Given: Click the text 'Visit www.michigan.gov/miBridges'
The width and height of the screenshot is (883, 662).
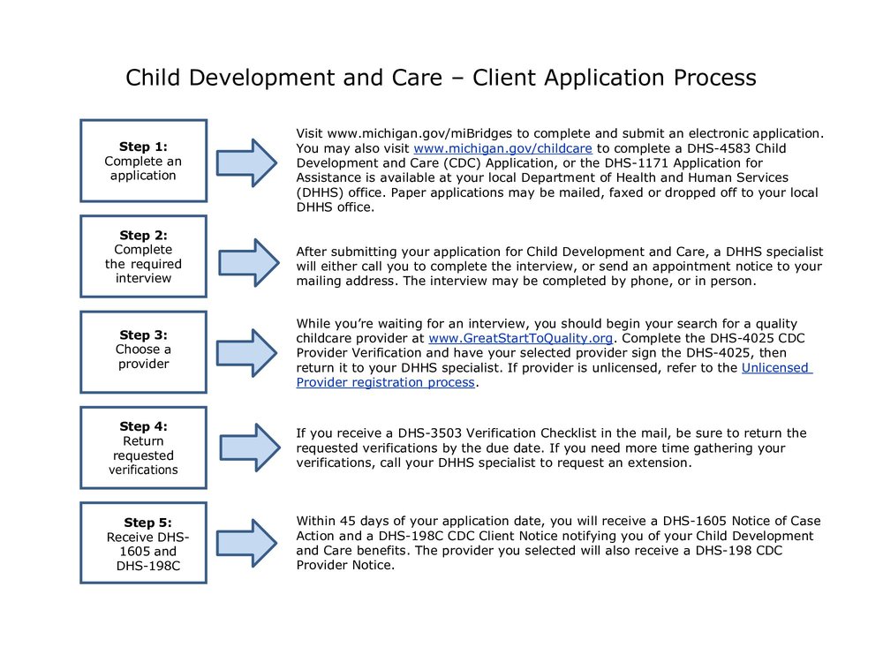Looking at the screenshot, I should pyautogui.click(x=404, y=134).
